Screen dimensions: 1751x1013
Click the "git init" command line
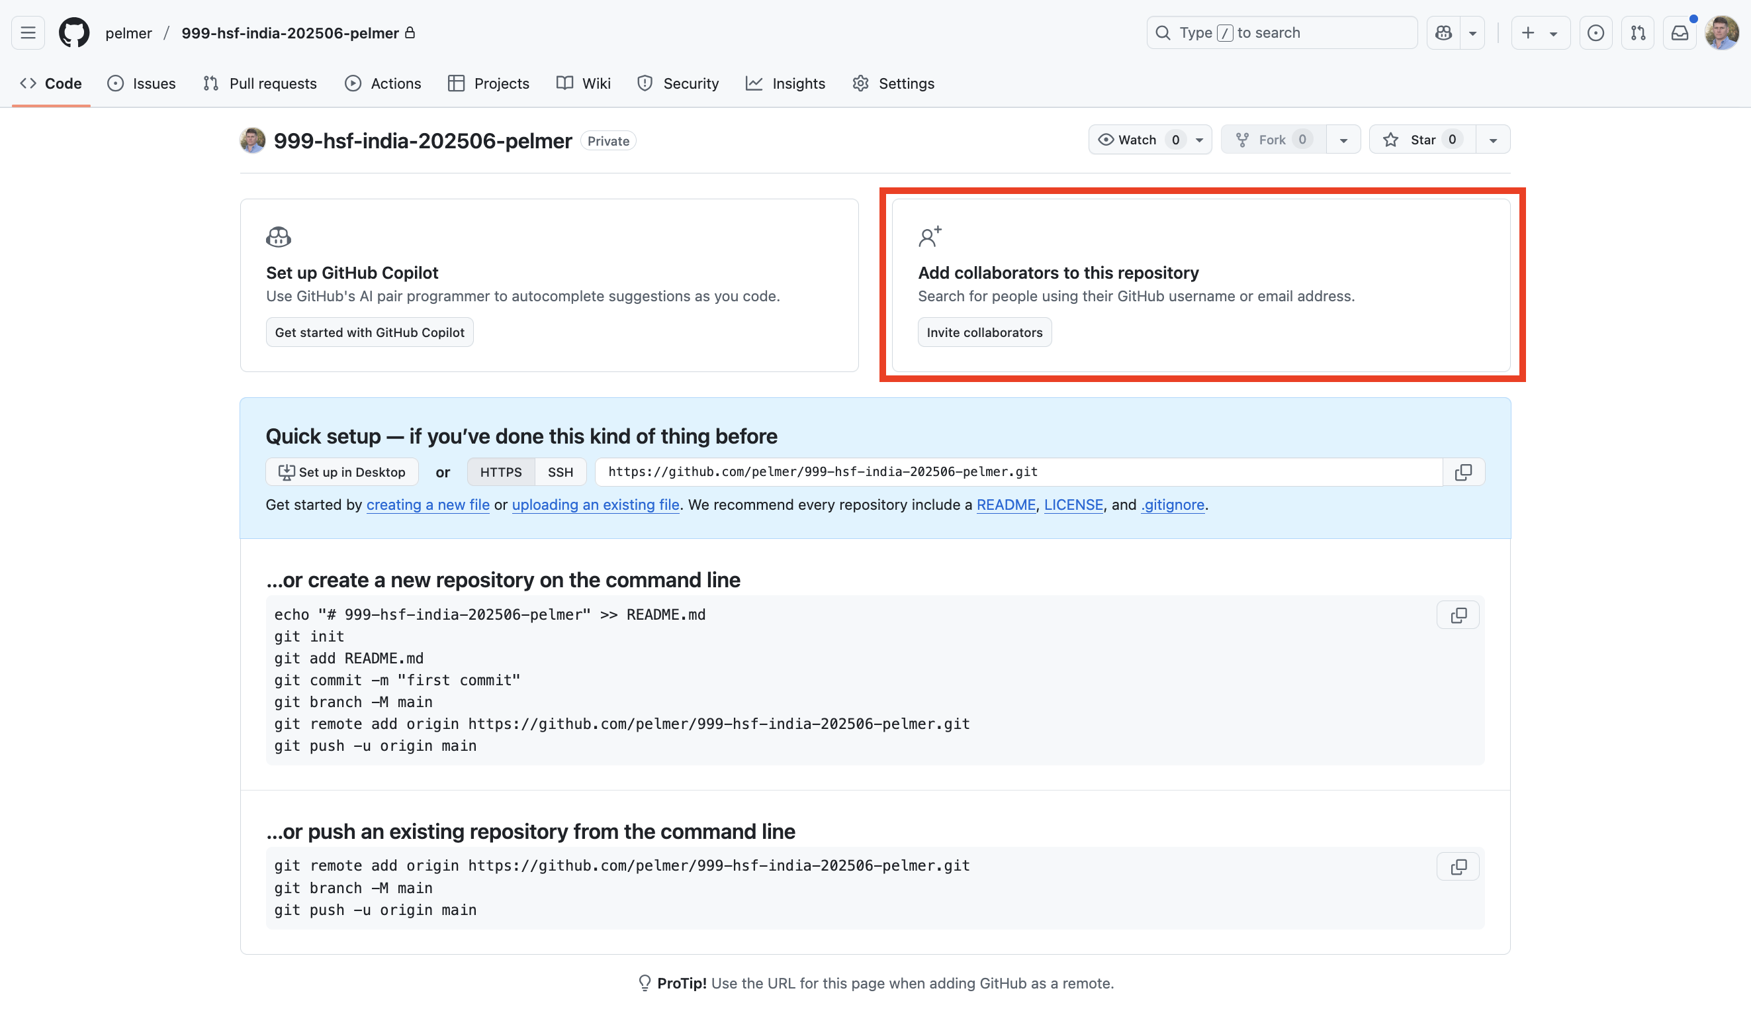pyautogui.click(x=309, y=636)
